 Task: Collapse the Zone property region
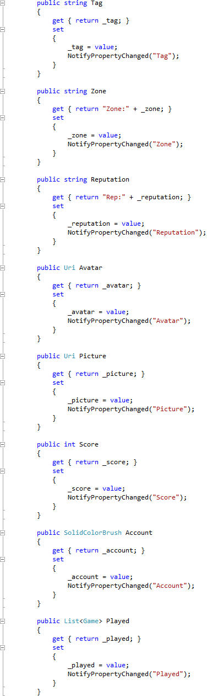pos(3,91)
